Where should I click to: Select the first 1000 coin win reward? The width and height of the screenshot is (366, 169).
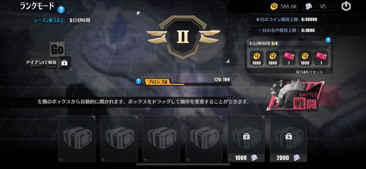pyautogui.click(x=257, y=58)
